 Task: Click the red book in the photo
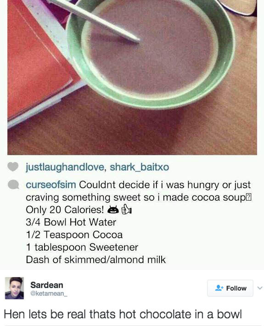coord(37,60)
